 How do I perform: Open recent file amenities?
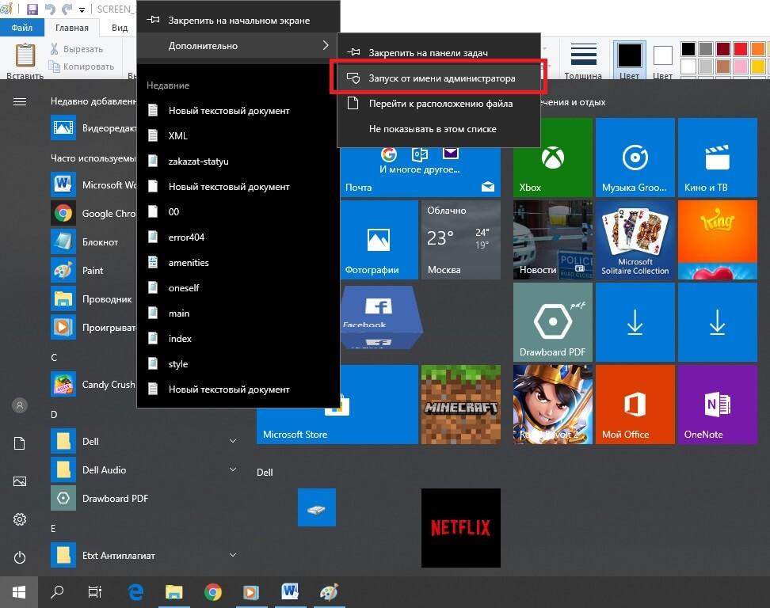[x=238, y=263]
